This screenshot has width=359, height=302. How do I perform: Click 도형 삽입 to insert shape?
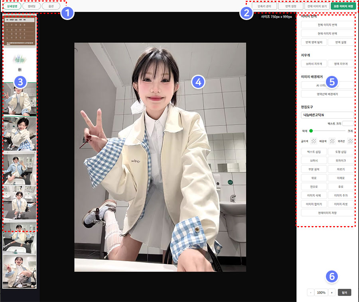[x=341, y=152]
